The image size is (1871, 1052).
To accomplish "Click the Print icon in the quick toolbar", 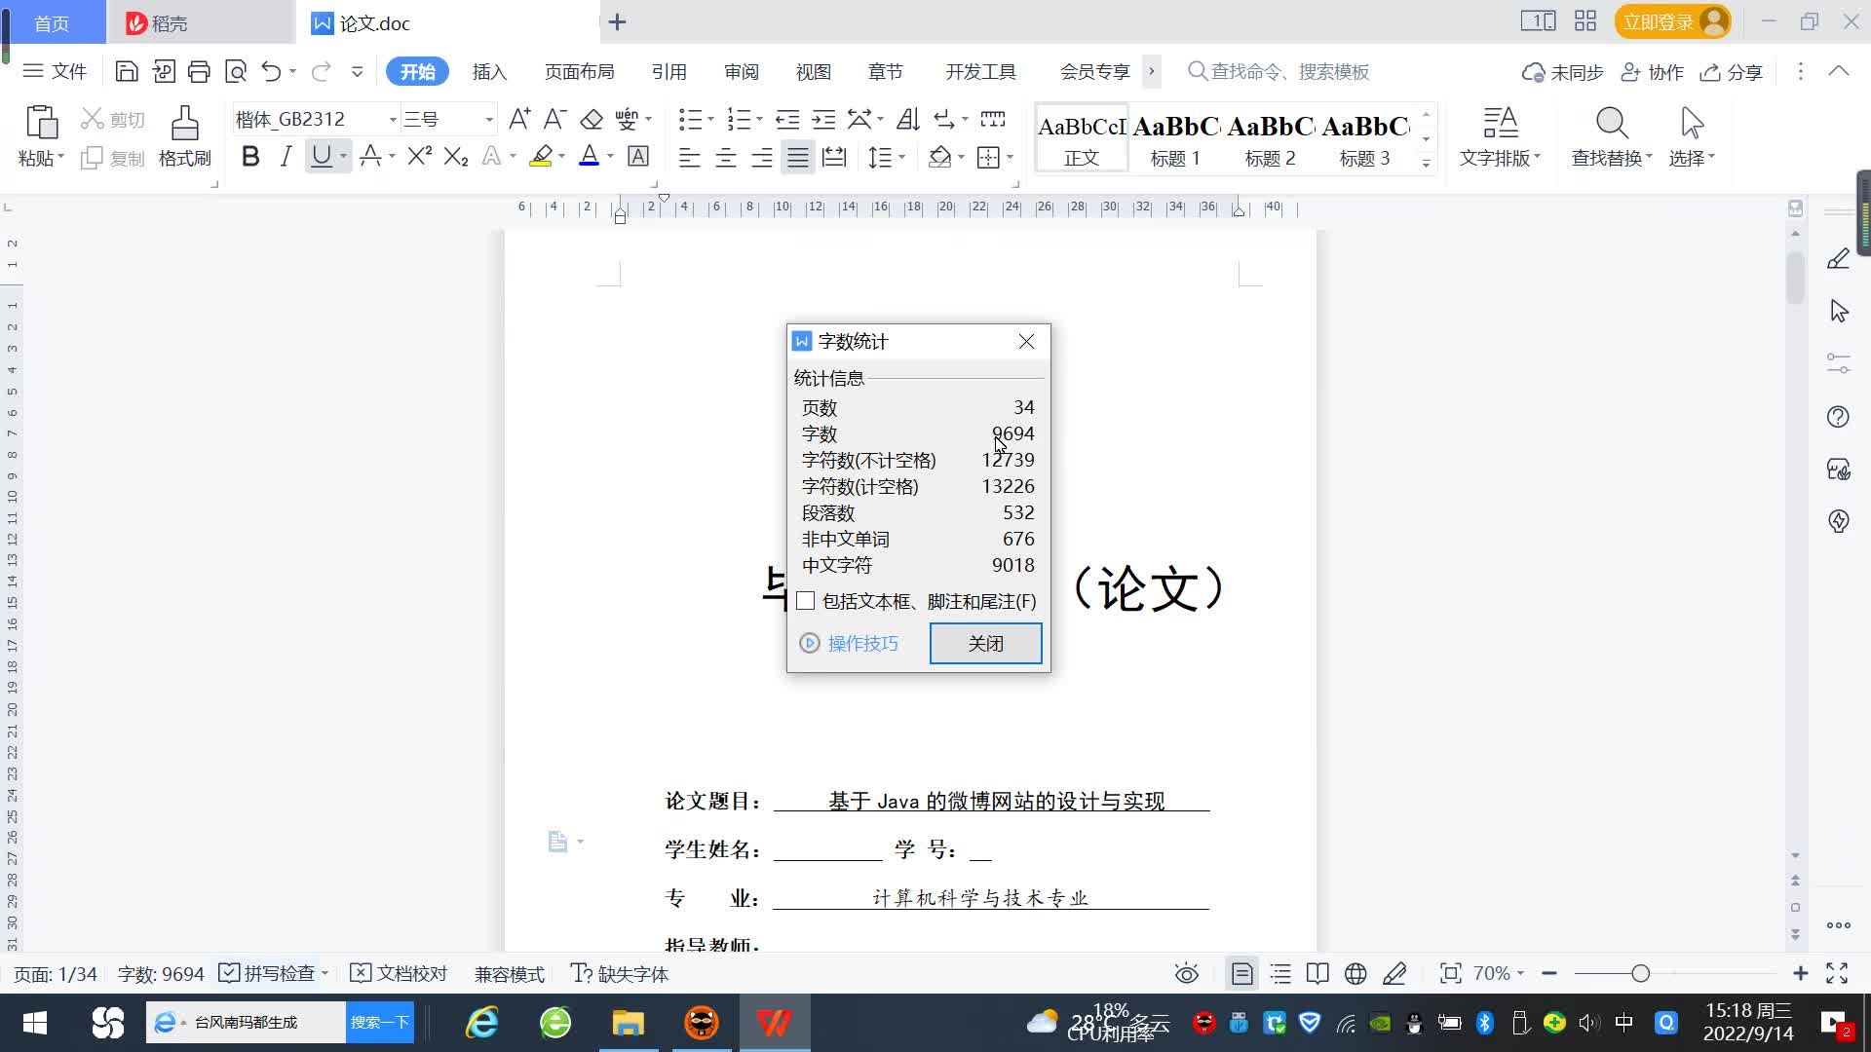I will (199, 71).
